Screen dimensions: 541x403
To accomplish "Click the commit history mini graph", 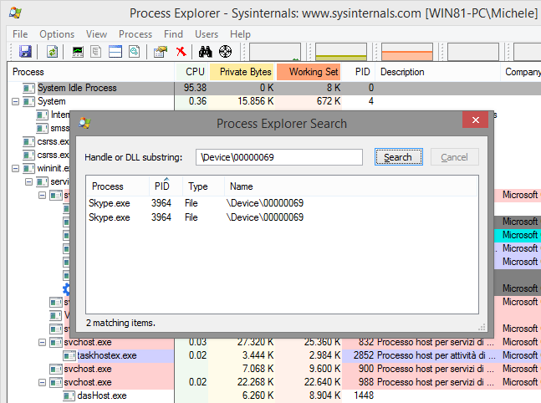I will pyautogui.click(x=341, y=52).
